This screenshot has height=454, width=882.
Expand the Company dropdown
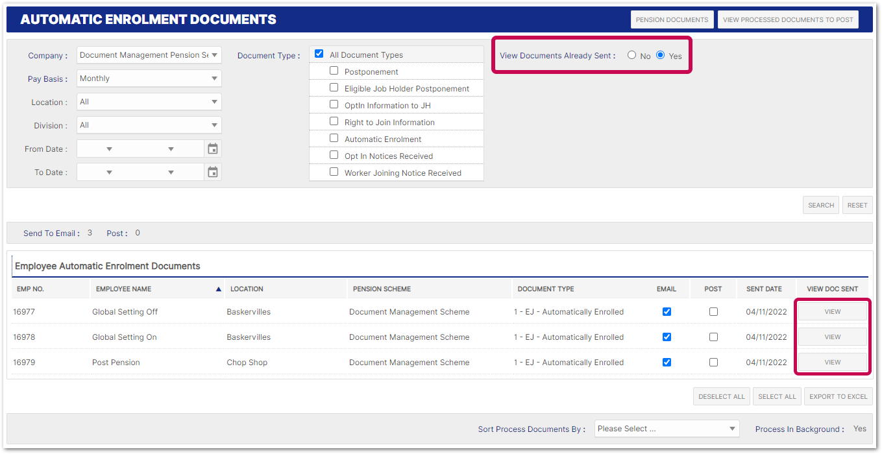click(149, 56)
